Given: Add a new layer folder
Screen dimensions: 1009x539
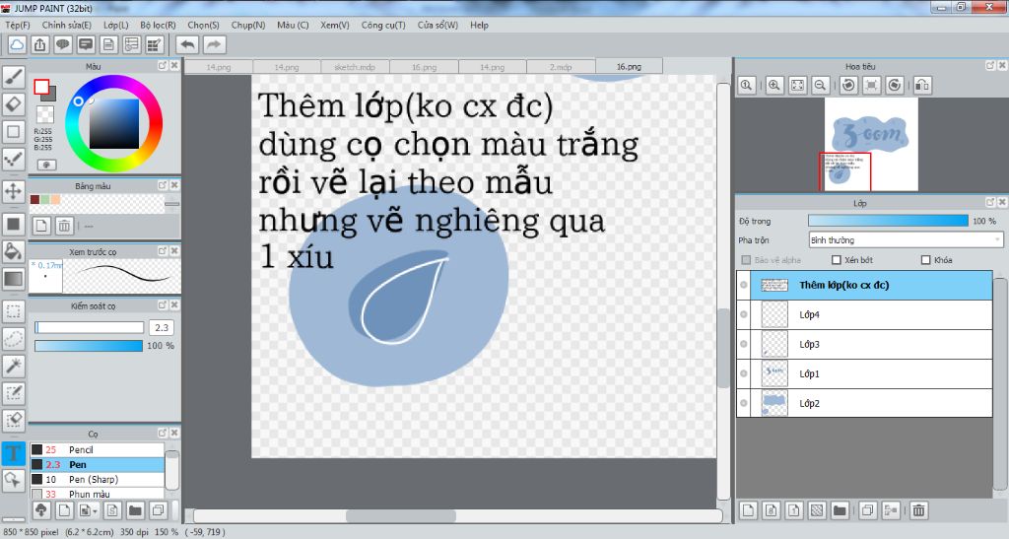Looking at the screenshot, I should coord(840,510).
